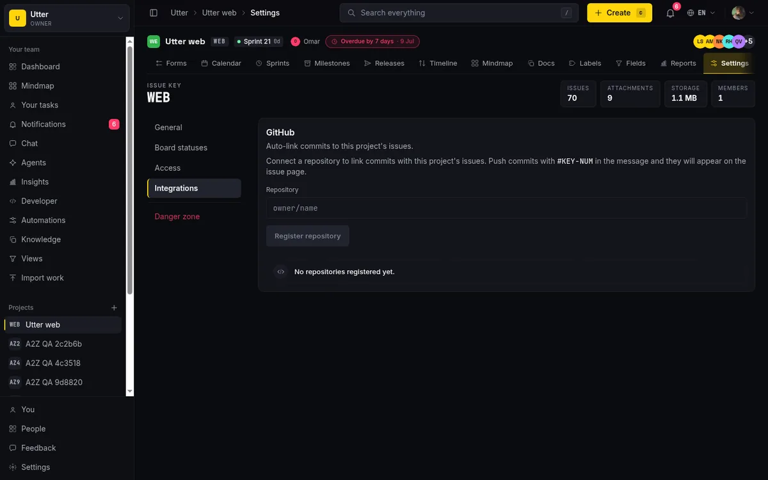Viewport: 768px width, 480px height.
Task: Open the Labels tab
Action: pyautogui.click(x=585, y=63)
